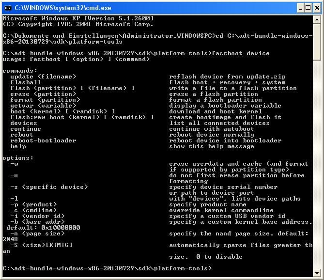
Task: Click the vertical scrollbar thumb
Action: [x=317, y=42]
